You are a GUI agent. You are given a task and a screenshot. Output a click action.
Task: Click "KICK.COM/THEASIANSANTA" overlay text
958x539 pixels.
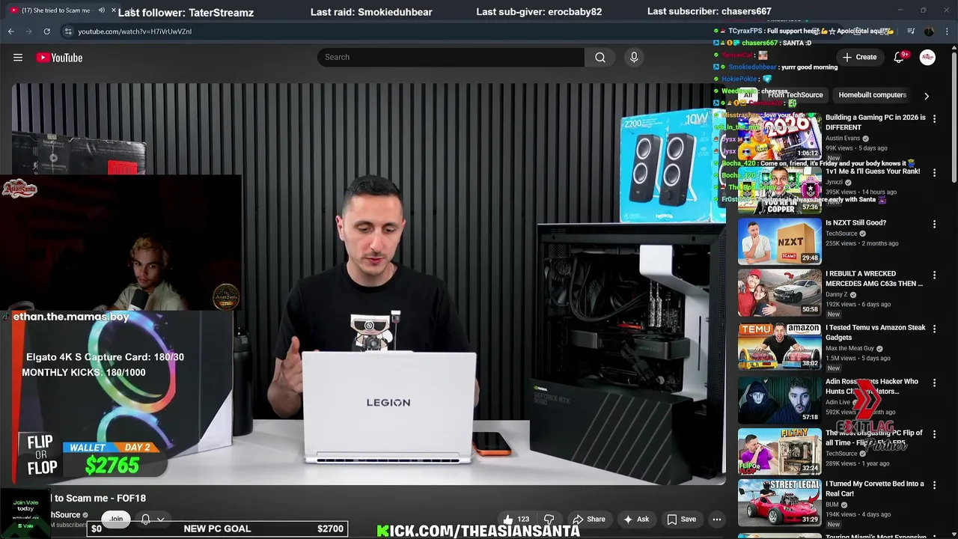(479, 531)
